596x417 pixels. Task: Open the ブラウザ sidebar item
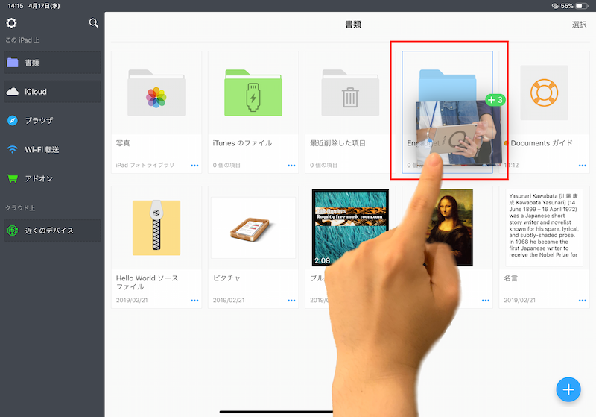point(52,121)
